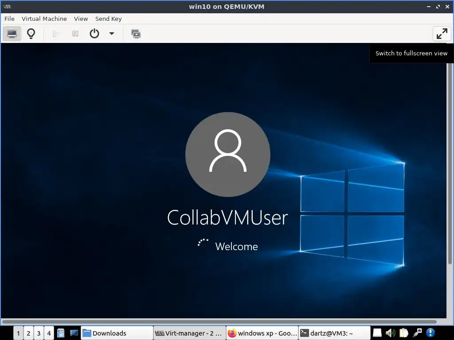
Task: Open the file manager launcher icon in taskbar
Action: pyautogui.click(x=60, y=333)
